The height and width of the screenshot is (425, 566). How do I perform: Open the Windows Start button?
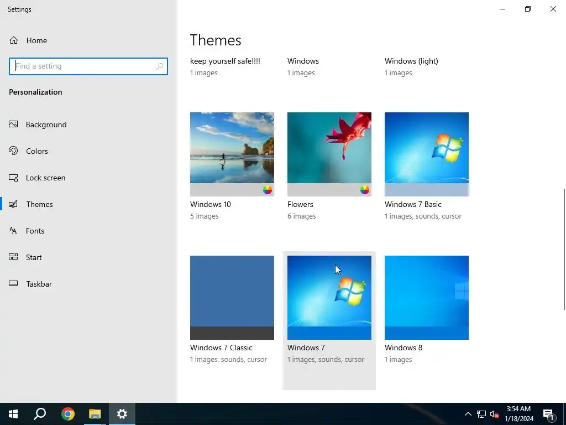pyautogui.click(x=13, y=414)
